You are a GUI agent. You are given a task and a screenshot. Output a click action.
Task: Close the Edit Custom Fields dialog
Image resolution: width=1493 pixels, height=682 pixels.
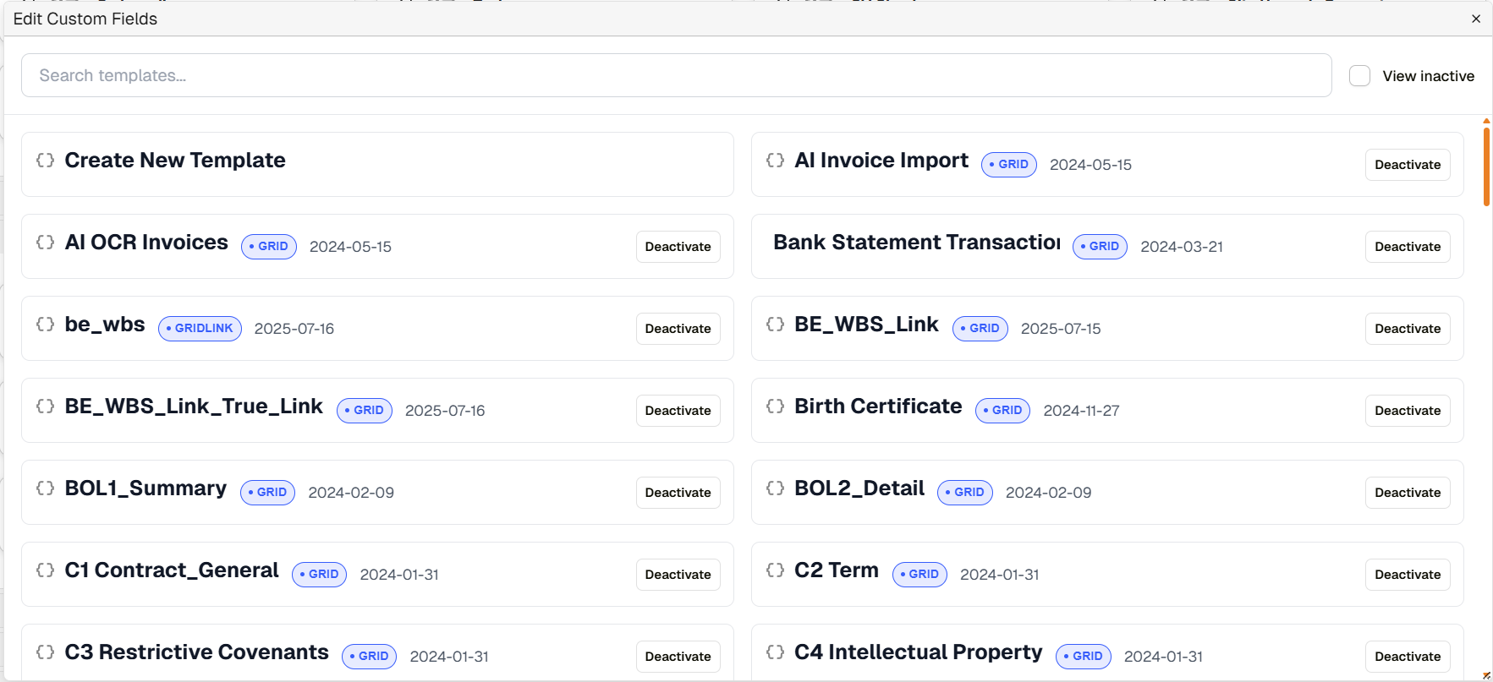pyautogui.click(x=1476, y=19)
